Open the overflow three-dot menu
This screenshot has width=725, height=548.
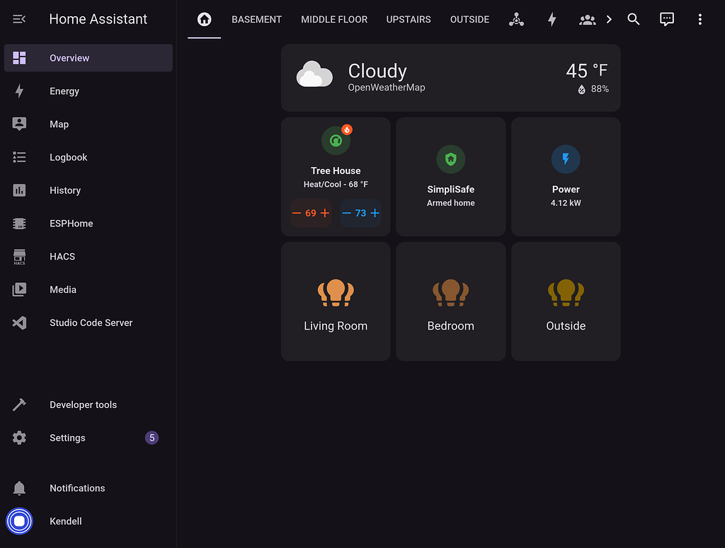(700, 19)
